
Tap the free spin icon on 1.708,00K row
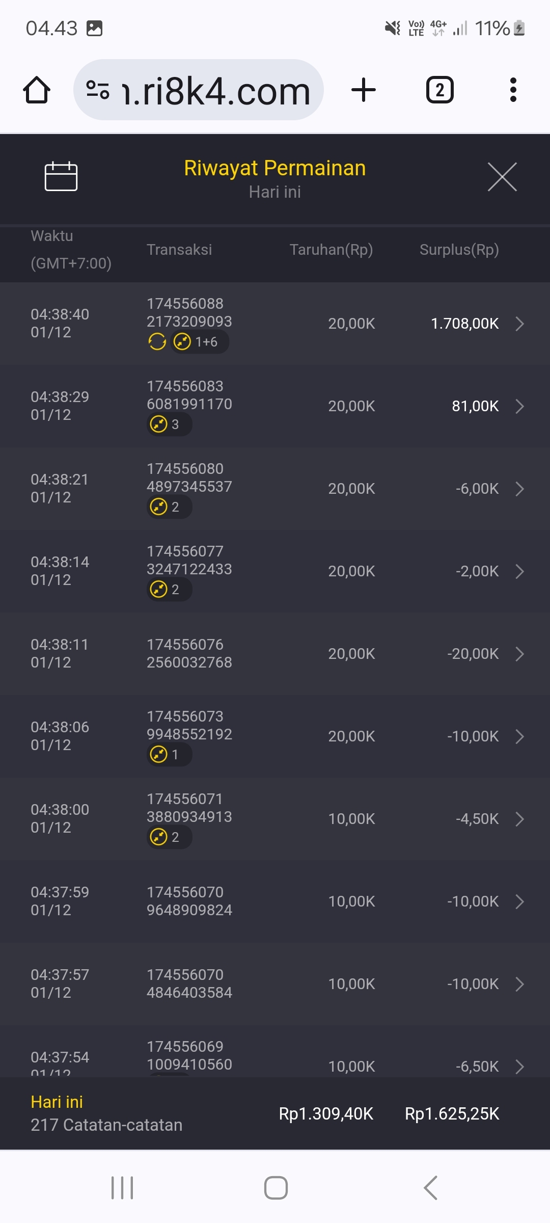coord(157,341)
